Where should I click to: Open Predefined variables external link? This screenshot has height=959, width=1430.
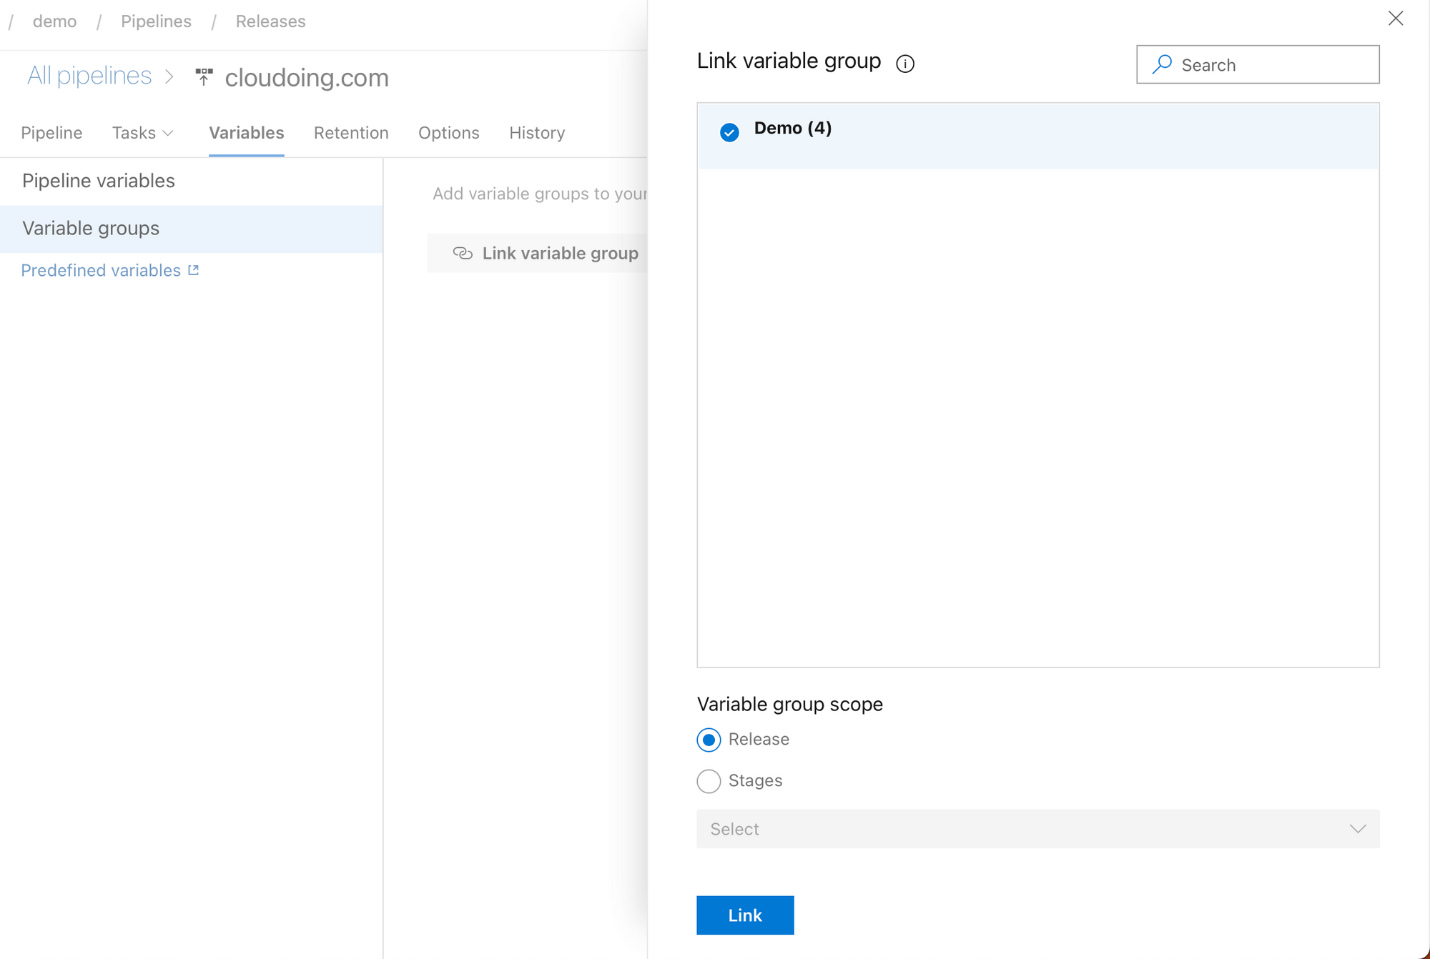tap(109, 269)
